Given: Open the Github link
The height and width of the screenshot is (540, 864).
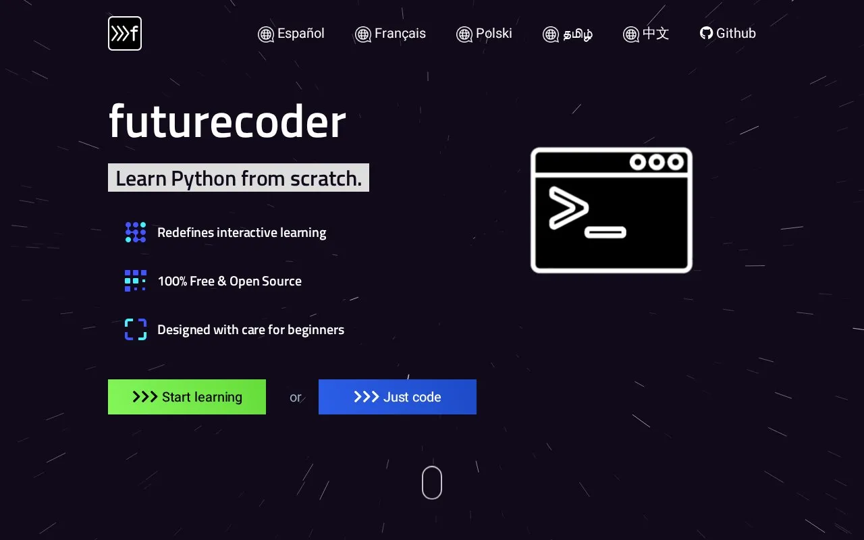Looking at the screenshot, I should click(728, 33).
